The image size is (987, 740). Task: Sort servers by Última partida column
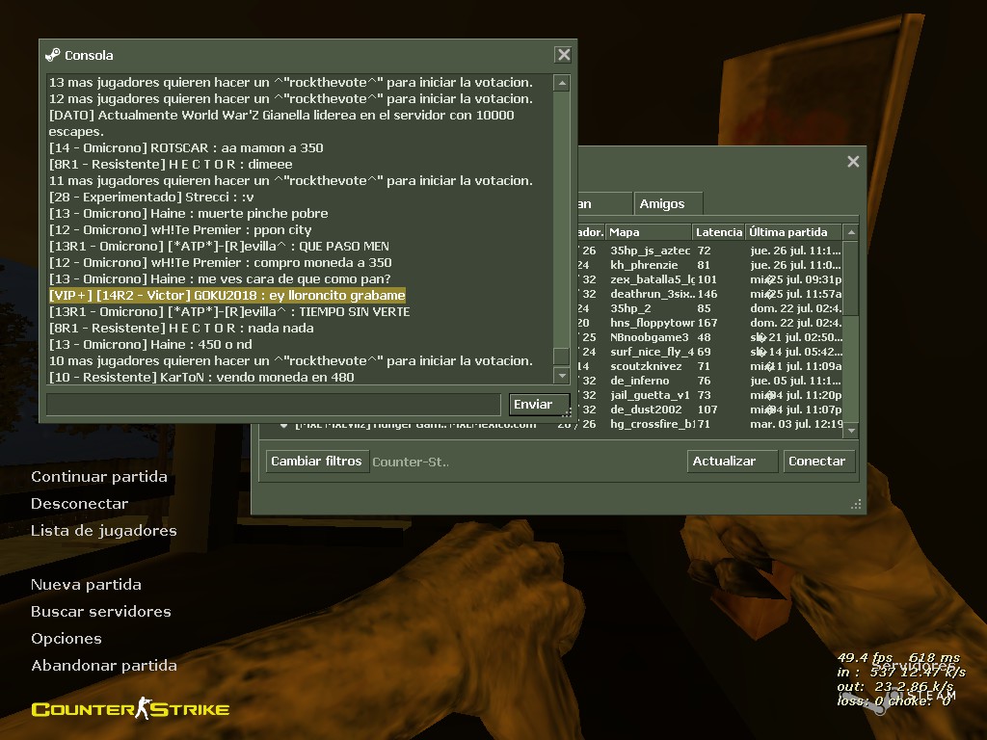pyautogui.click(x=794, y=232)
